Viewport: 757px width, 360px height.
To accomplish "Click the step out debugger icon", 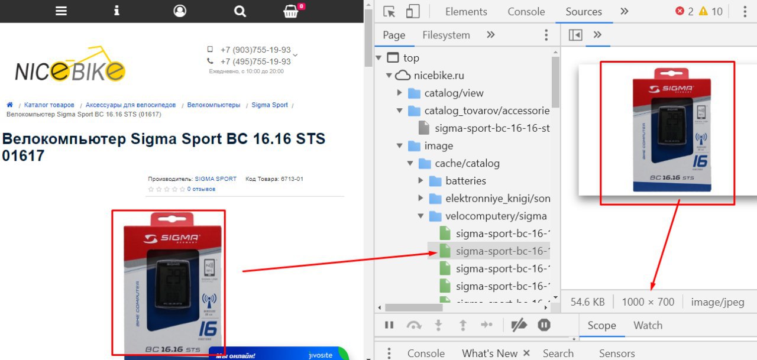I will coord(463,325).
